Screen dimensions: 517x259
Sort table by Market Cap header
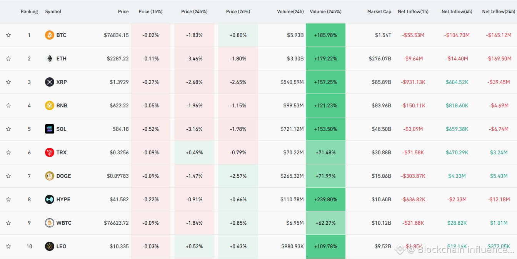(x=379, y=12)
